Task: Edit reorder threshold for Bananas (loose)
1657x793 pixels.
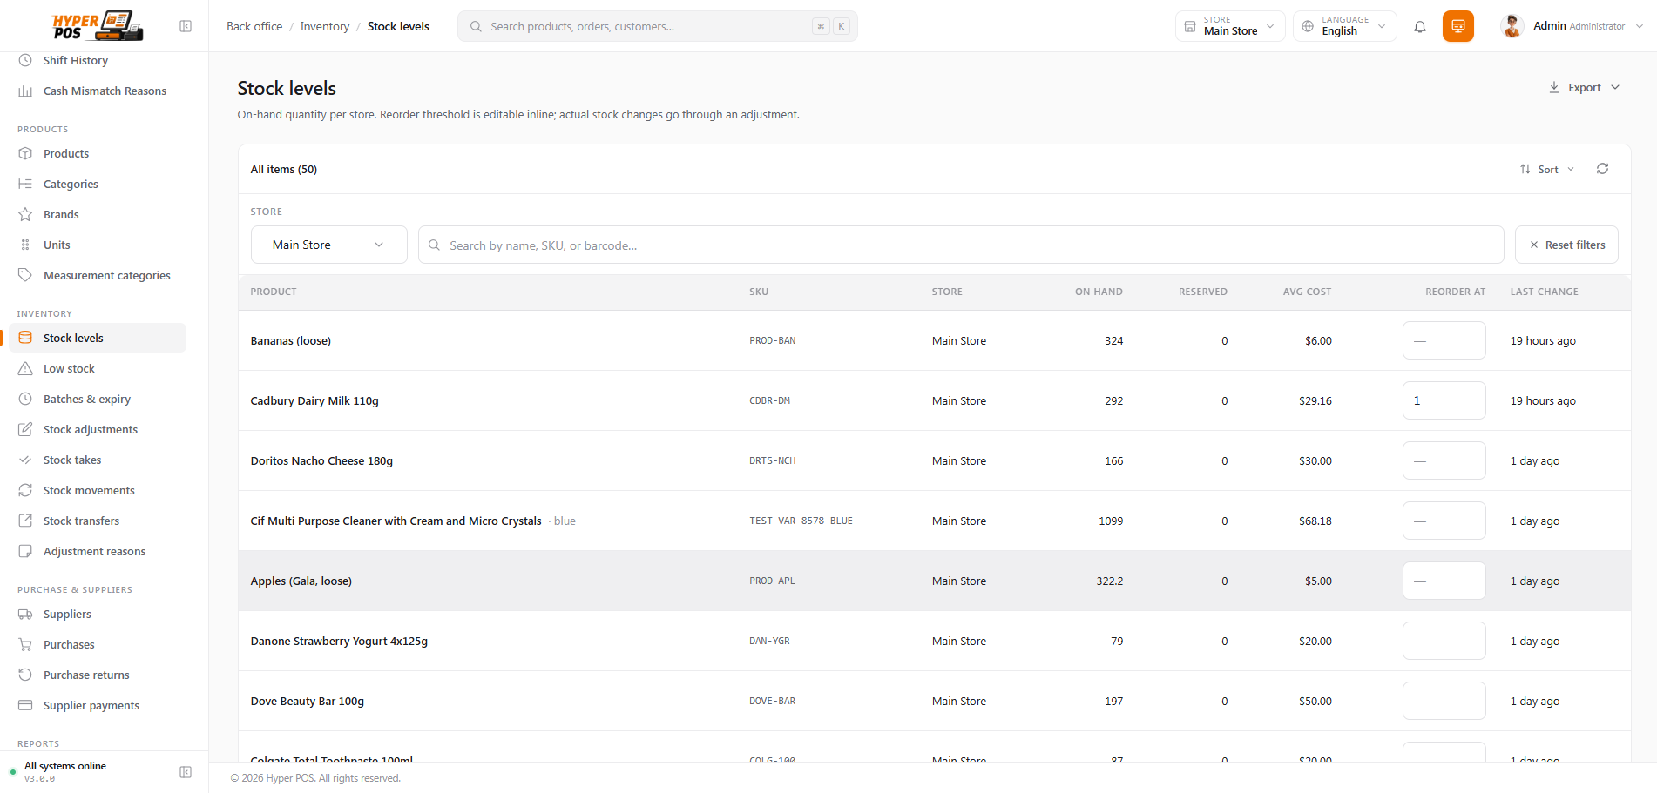Action: [1444, 340]
